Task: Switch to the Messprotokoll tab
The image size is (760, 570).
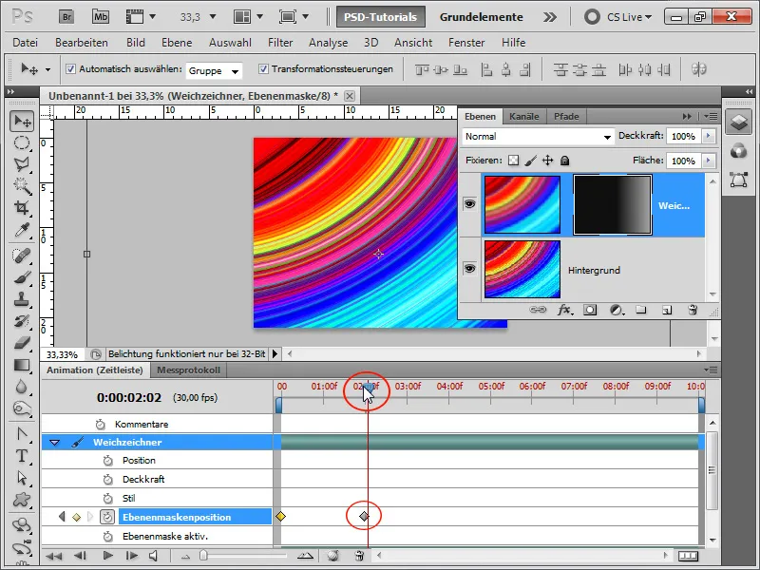Action: pos(188,370)
